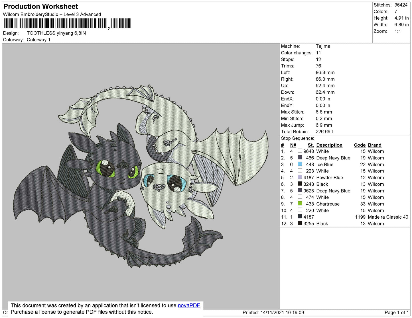Select the White 9648 thread swatch
The width and height of the screenshot is (412, 318).
[x=300, y=151]
